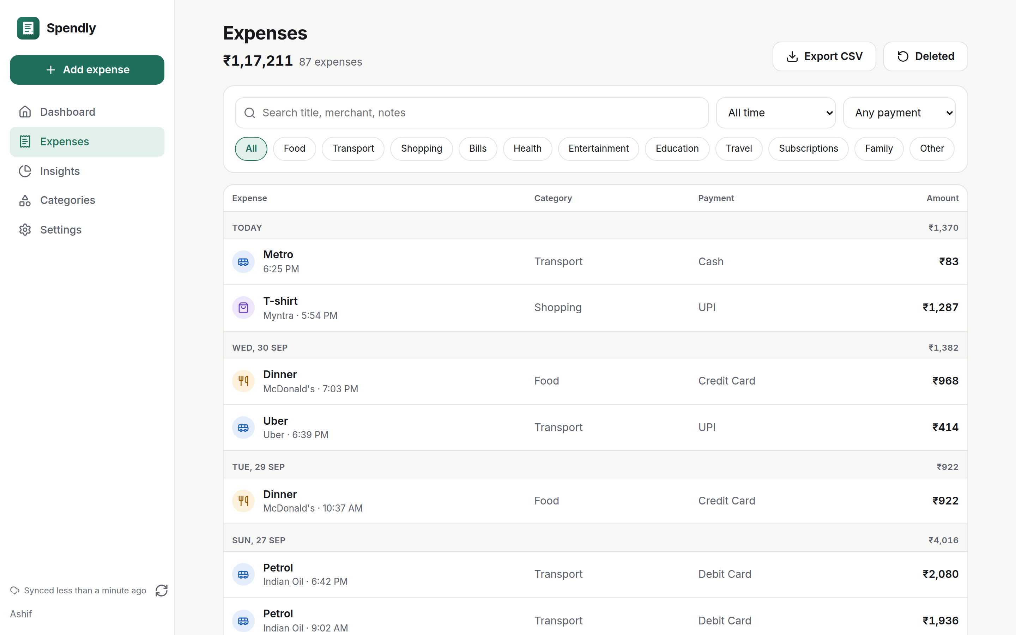
Task: Toggle the Education filter chip
Action: tap(677, 149)
